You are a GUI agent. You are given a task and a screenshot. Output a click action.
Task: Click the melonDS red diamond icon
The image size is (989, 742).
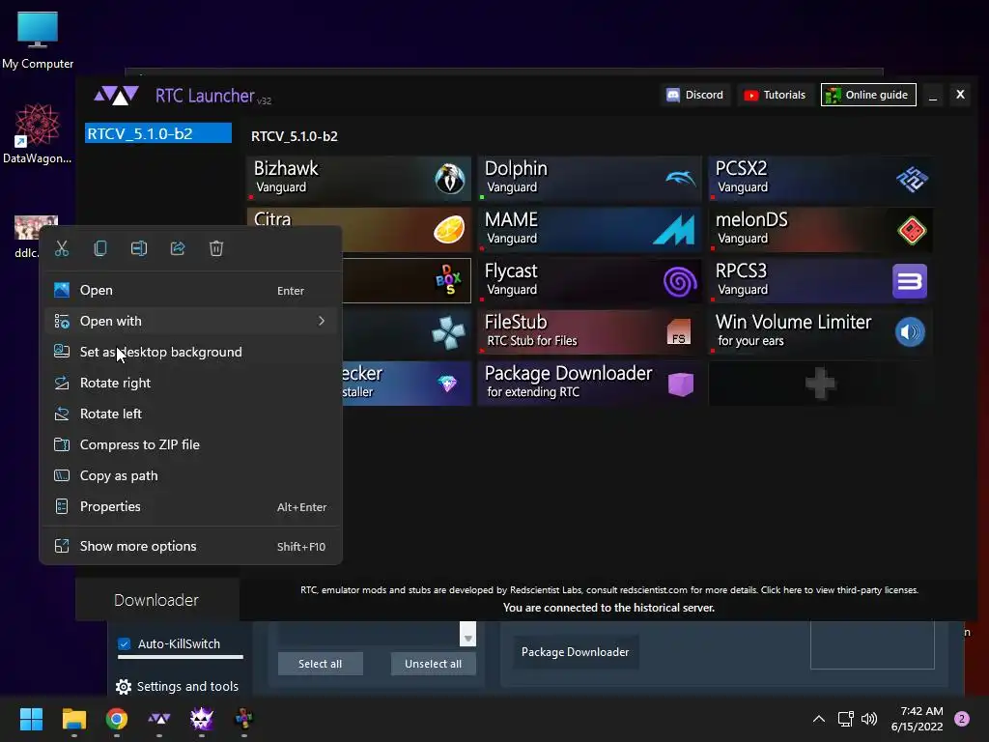coord(912,230)
